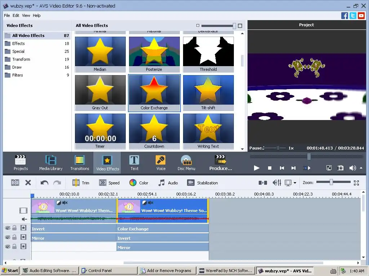
Task: Play the project preview
Action: (x=257, y=168)
